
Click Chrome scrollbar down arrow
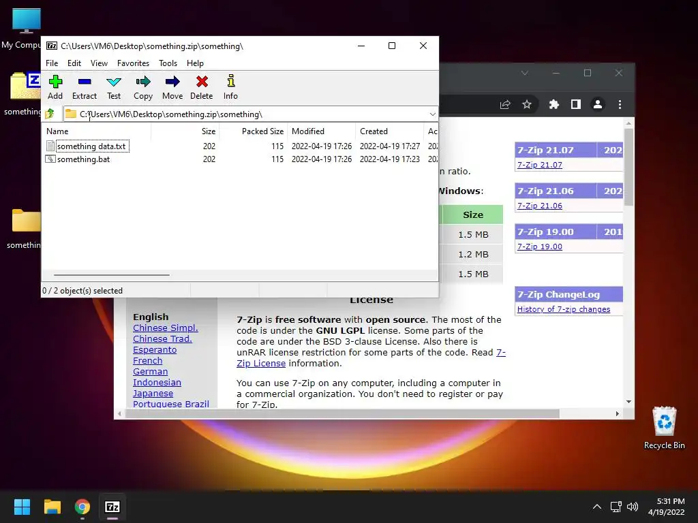(628, 402)
